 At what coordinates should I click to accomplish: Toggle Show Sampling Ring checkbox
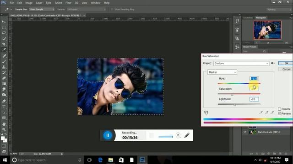pos(112,9)
